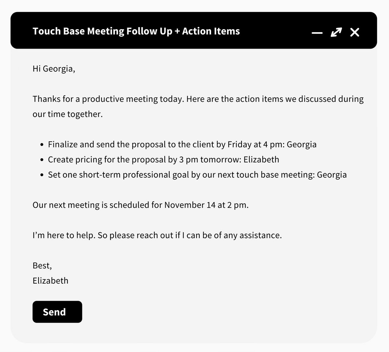Click the Send button
The width and height of the screenshot is (389, 352).
coord(57,312)
